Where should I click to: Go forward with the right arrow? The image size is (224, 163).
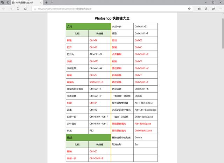11,9
